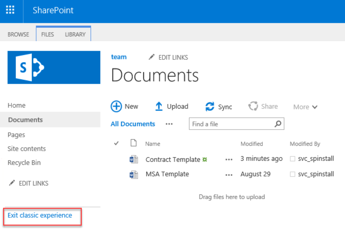
Task: Check the presence box beside svc_spinstall
Action: pos(293,159)
